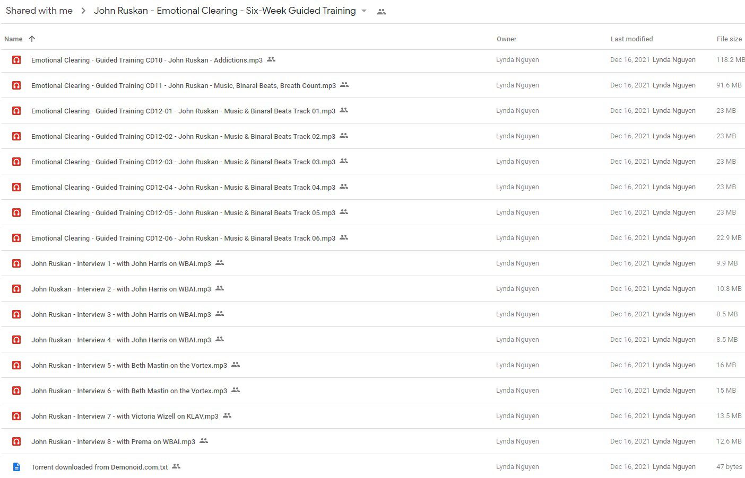Click the 9.9 MB file size value

(x=727, y=263)
